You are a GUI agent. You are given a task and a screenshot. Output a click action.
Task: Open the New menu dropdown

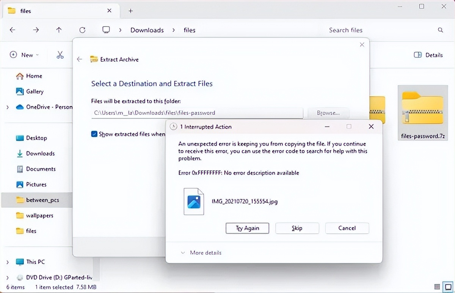tap(24, 55)
